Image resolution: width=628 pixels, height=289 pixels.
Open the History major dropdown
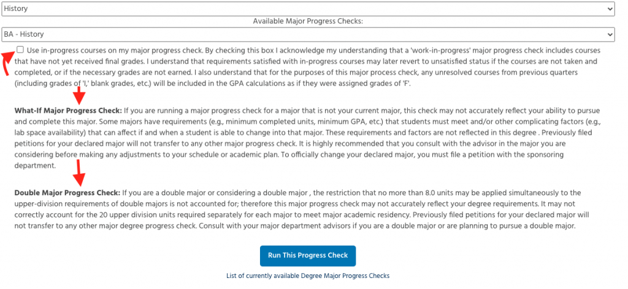pos(308,9)
